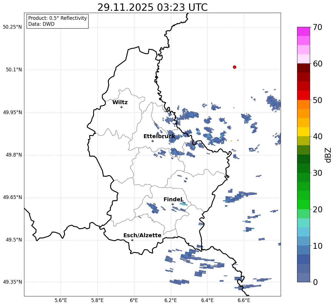335x306 pixels.
Task: Click the 49.8°N latitude label
Action: pos(14,155)
